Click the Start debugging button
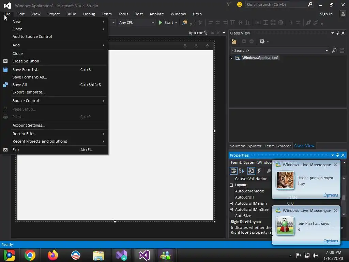Viewport: 349px width, 262px height. pos(166,23)
